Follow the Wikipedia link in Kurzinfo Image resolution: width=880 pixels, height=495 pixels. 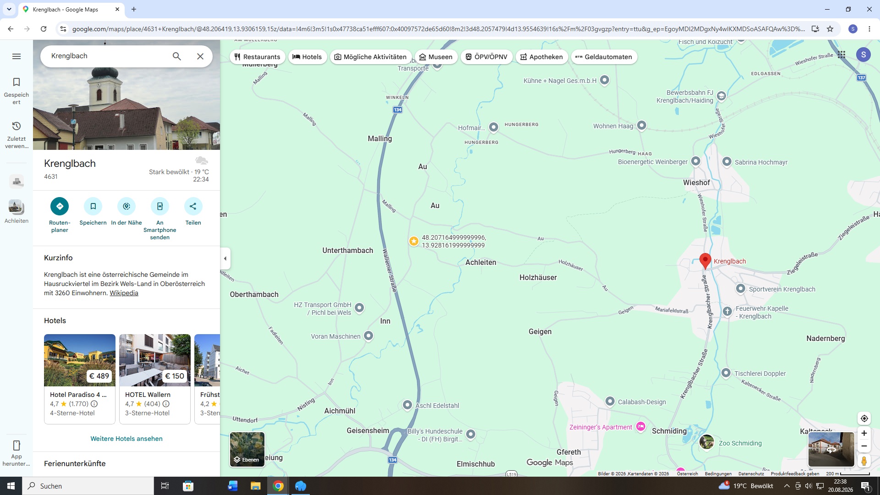coord(124,293)
